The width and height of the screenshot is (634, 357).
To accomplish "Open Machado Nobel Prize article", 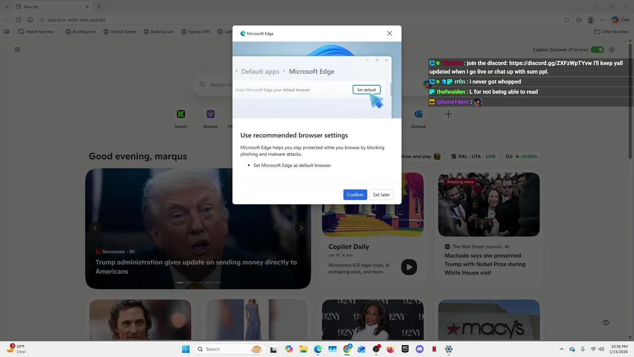I will click(485, 264).
